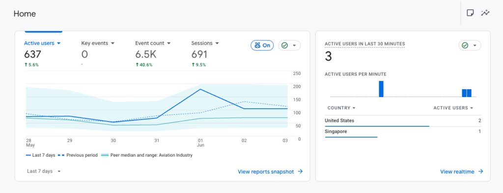Open the Country dimension dropdown
The width and height of the screenshot is (503, 193).
341,108
